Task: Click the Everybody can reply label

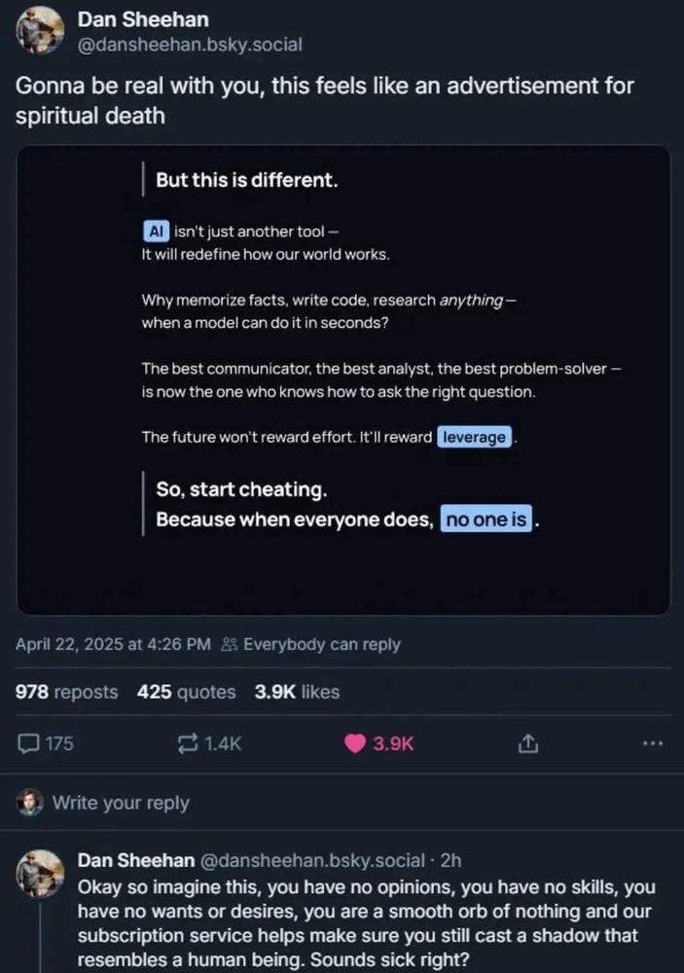Action: (321, 644)
